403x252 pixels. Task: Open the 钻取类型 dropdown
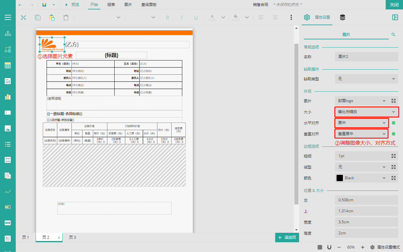(366, 79)
